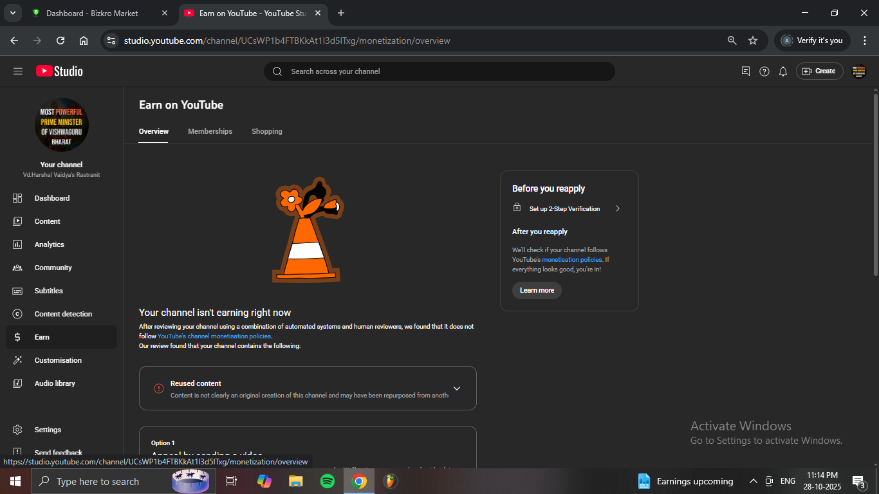Screen dimensions: 879x494
Task: Click the Search across your channel field
Action: (439, 71)
